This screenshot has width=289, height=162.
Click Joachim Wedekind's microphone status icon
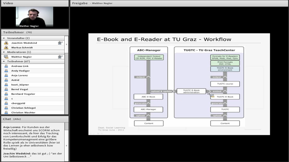pos(60,43)
